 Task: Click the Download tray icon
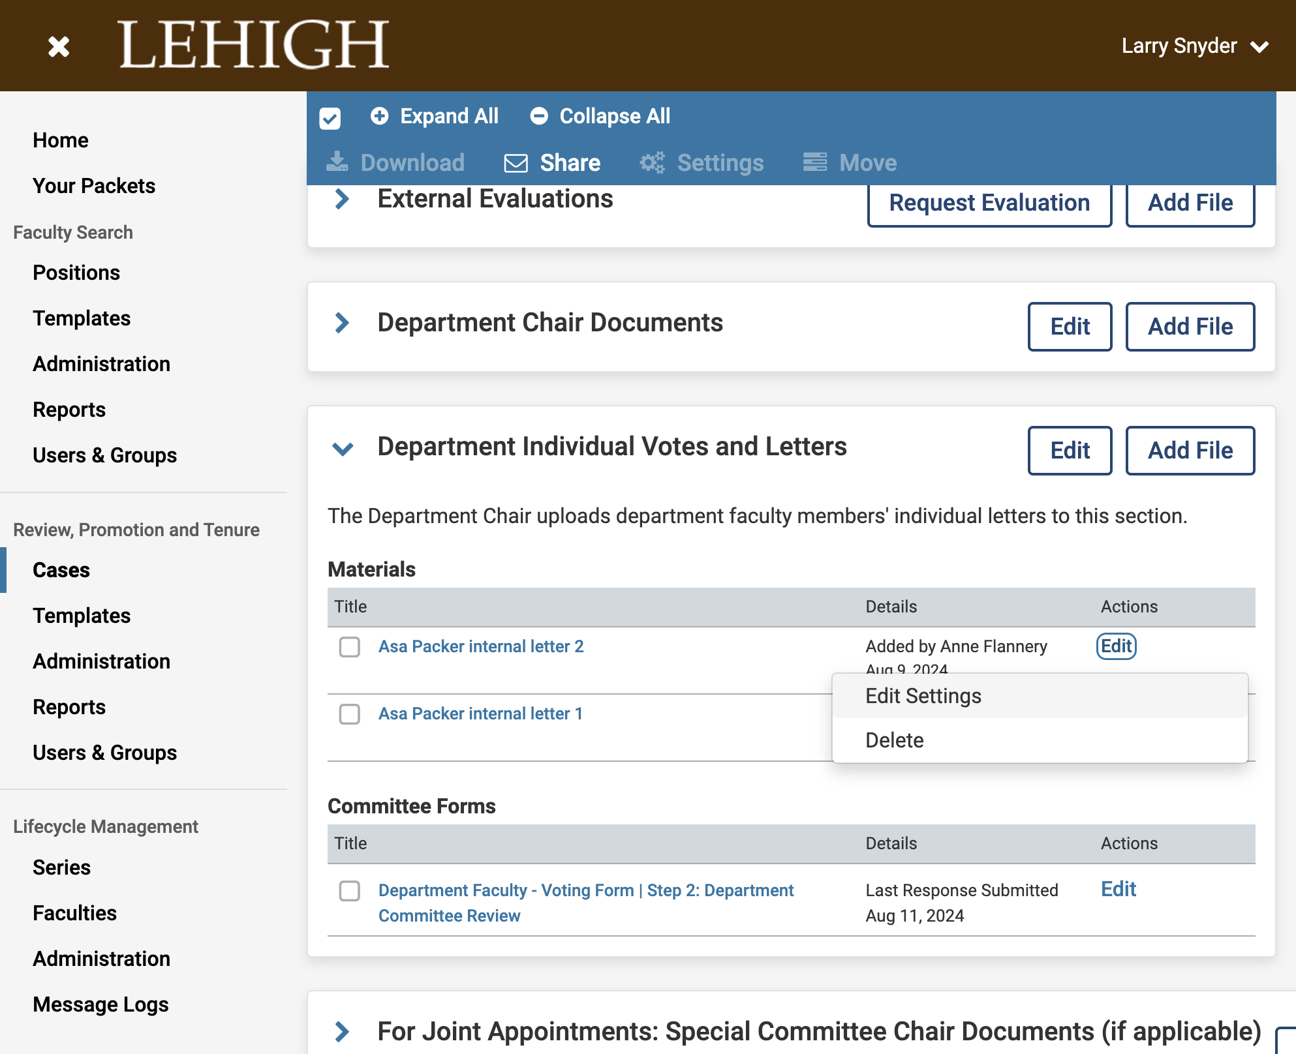click(337, 162)
